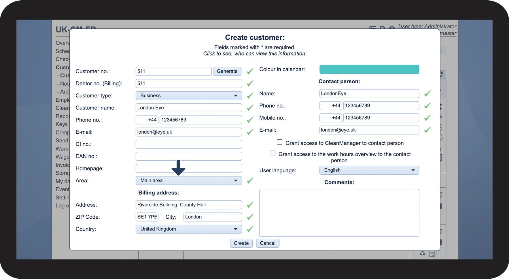509x279 pixels.
Task: Click contact person Phone no. number field
Action: tap(381, 105)
